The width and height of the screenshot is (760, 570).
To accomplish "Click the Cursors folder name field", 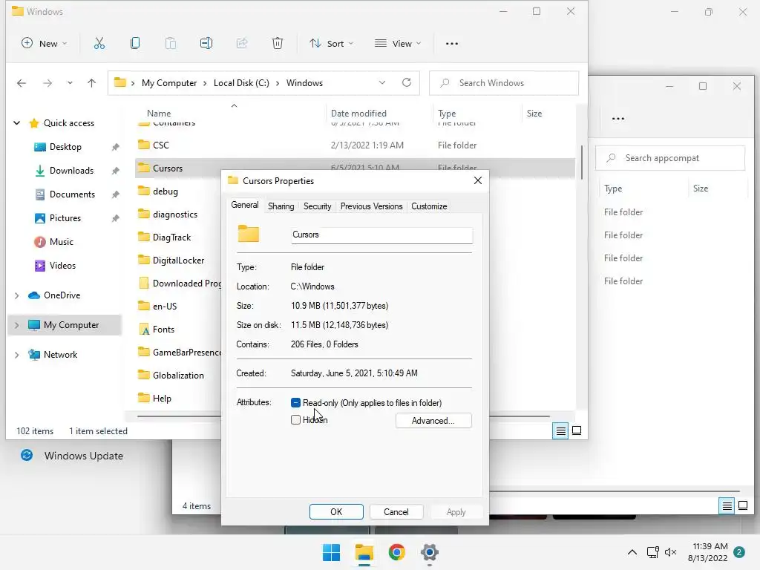I will (x=382, y=235).
